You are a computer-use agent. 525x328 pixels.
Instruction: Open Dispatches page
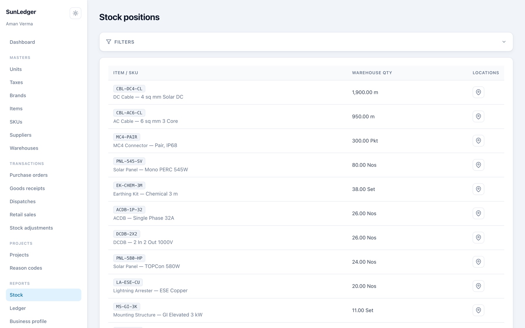coord(43,201)
